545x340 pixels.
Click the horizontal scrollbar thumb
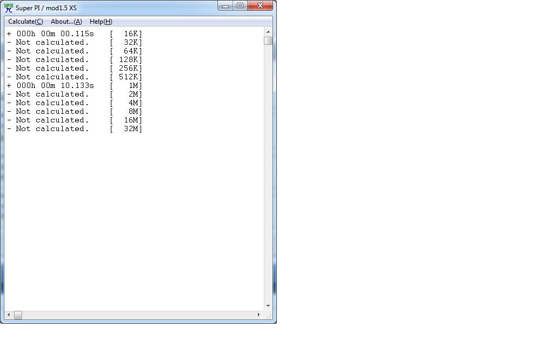pos(18,315)
